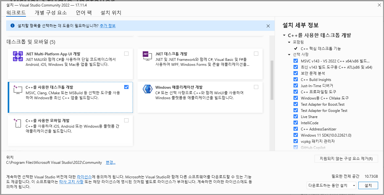This screenshot has height=195, width=384.
Task: Collapse the 포함됨 tree node
Action: click(x=289, y=42)
